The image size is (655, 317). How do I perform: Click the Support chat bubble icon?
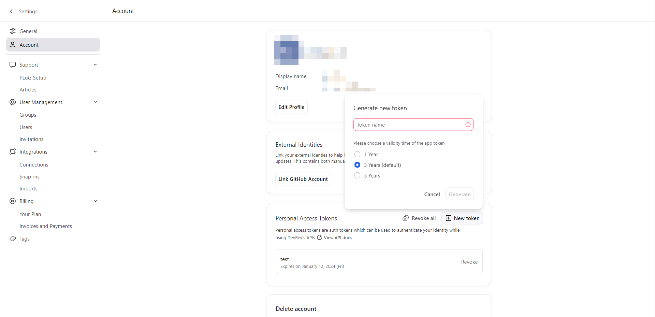(x=13, y=64)
